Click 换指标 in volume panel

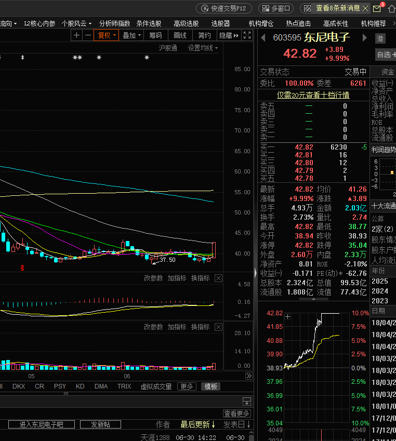201,327
